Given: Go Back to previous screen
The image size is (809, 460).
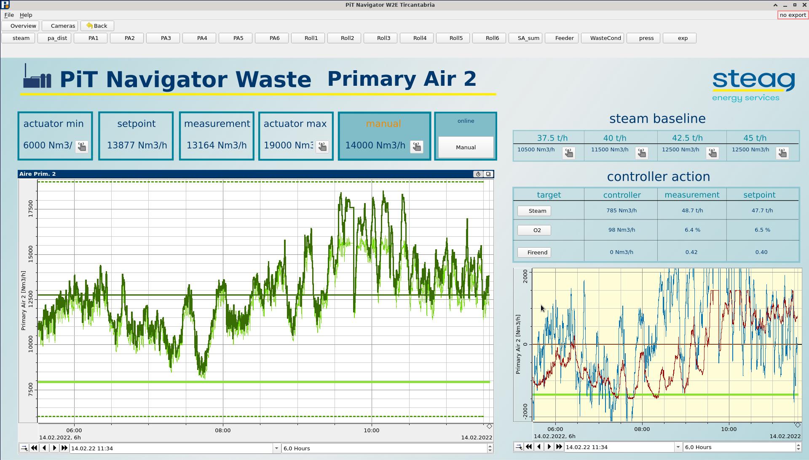Looking at the screenshot, I should pyautogui.click(x=97, y=26).
